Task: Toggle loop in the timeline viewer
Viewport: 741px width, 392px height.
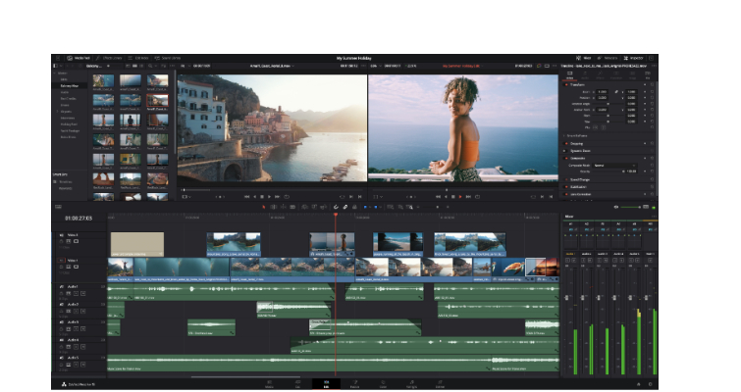Action: click(477, 197)
